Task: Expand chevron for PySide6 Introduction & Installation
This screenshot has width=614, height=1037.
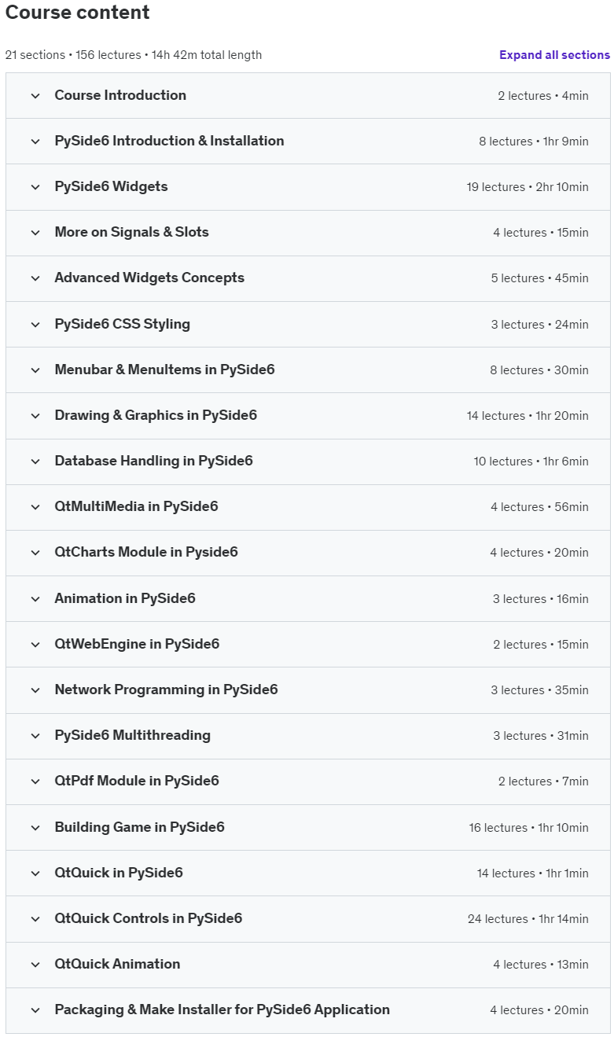Action: click(35, 142)
